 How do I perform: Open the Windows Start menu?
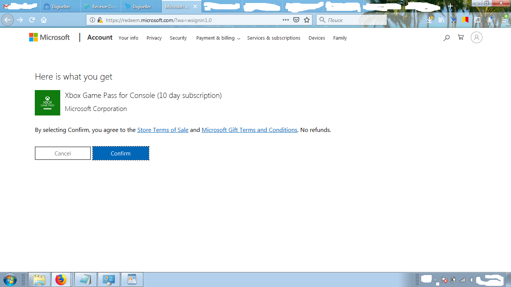(x=10, y=280)
